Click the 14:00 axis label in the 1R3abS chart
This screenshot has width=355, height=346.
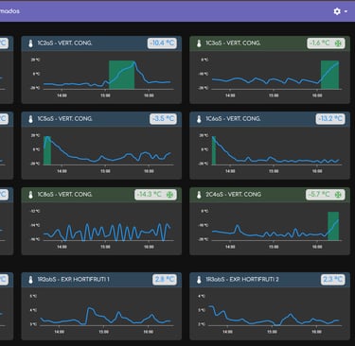(x=227, y=332)
